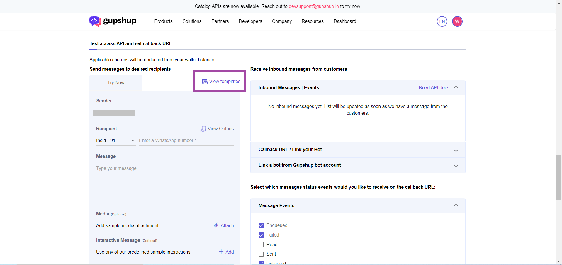Enable the Sent event checkbox
The image size is (562, 265).
(261, 254)
